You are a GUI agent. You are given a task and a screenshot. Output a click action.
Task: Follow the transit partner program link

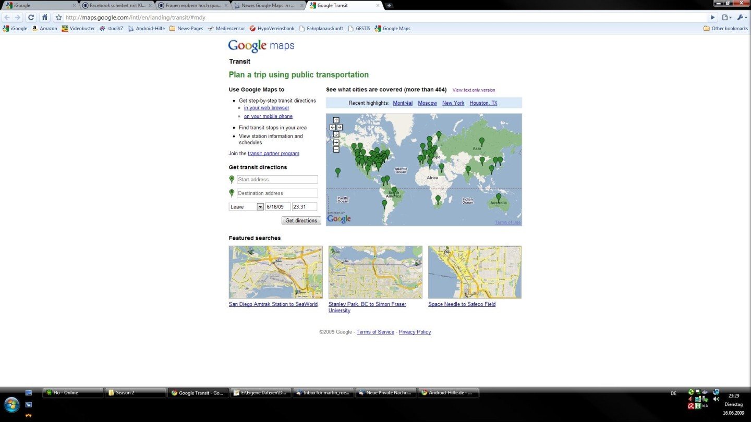(273, 154)
